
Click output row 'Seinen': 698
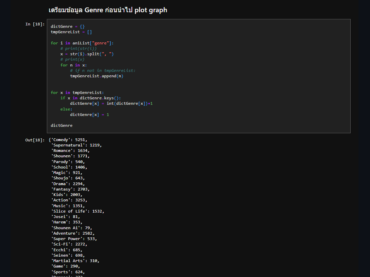coord(68,255)
